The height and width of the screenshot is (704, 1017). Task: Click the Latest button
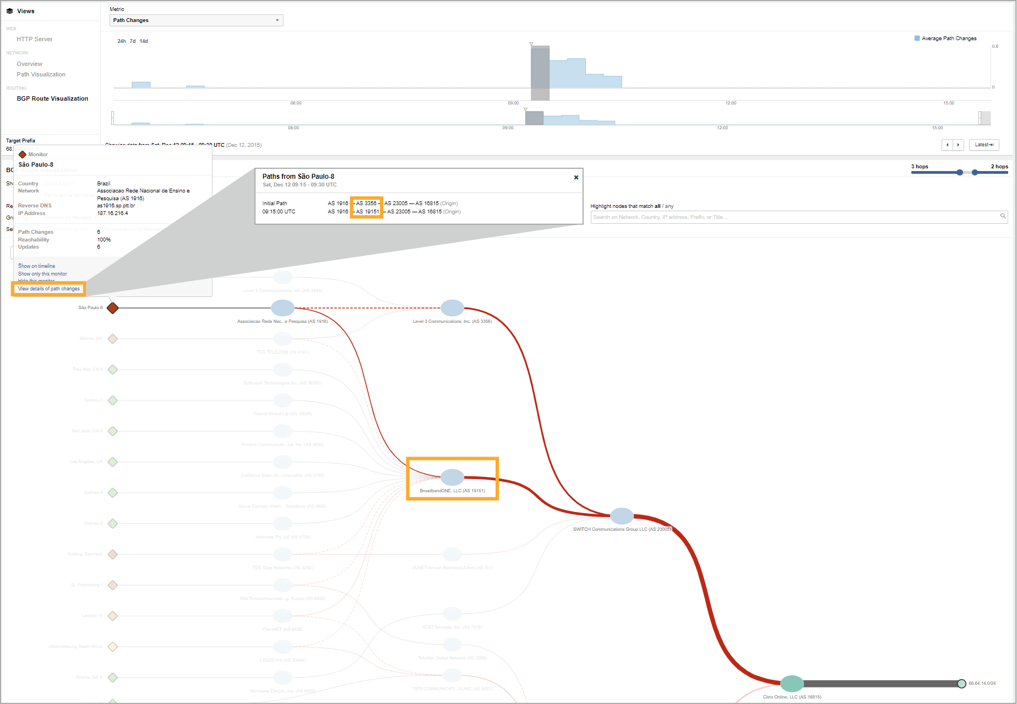(x=983, y=145)
